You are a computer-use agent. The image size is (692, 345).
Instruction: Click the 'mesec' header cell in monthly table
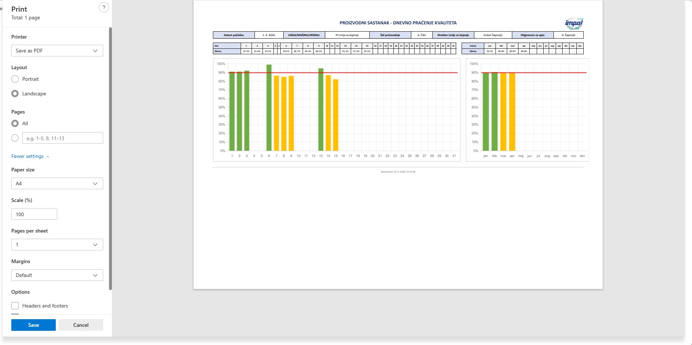[473, 46]
